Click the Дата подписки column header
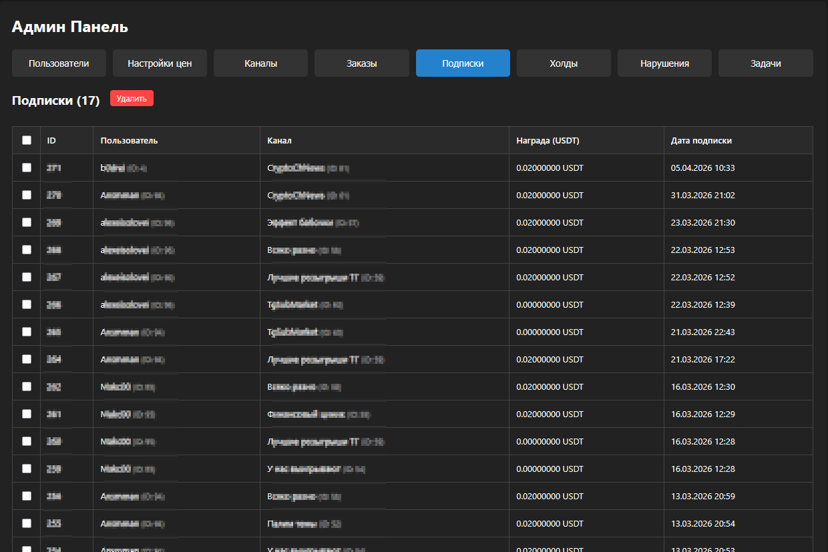 point(701,141)
